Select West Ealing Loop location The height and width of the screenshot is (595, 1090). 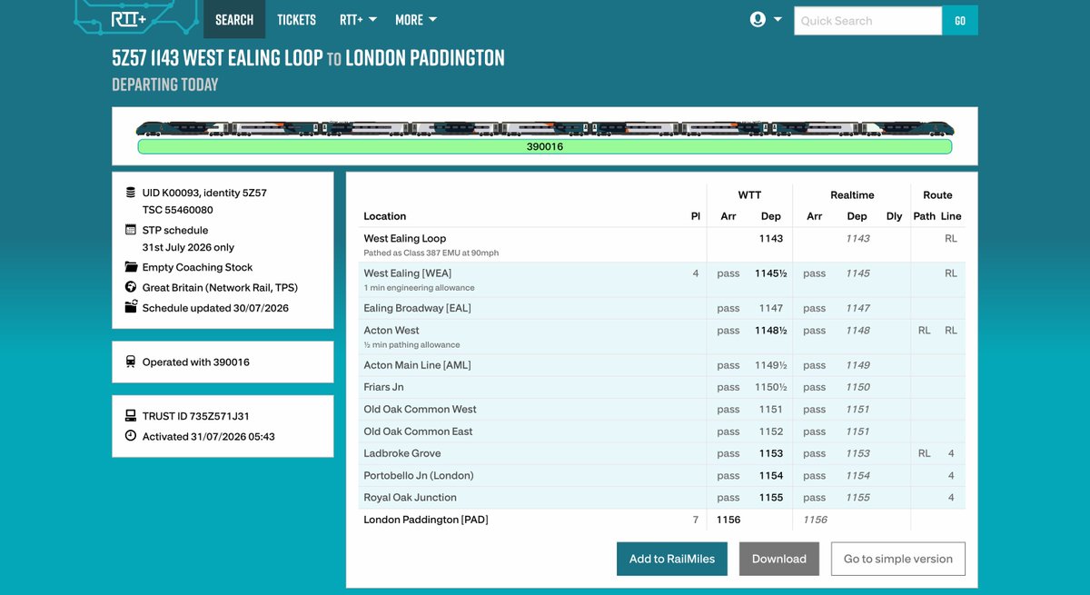point(404,238)
